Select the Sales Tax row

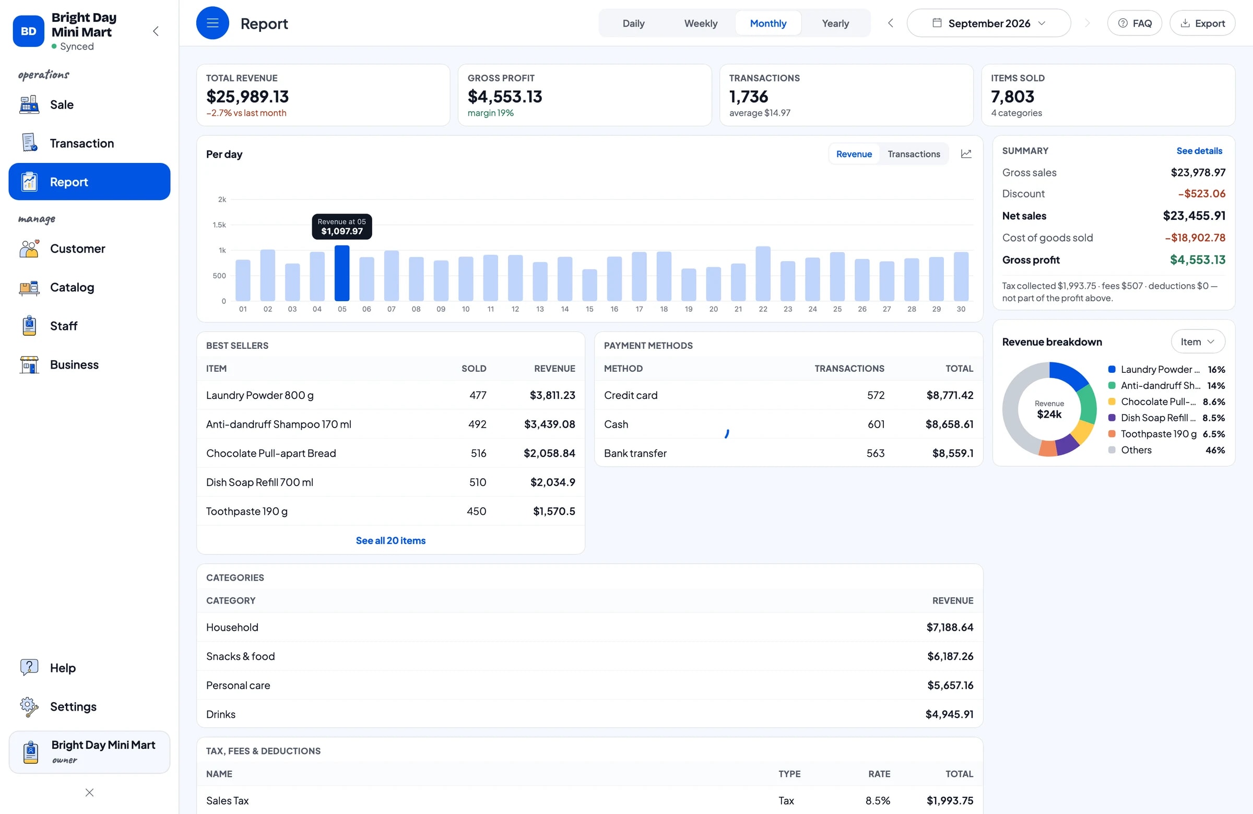(x=589, y=800)
